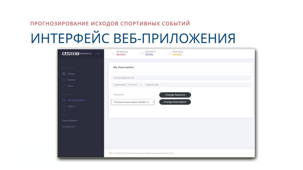Viewport: 303px width, 170px height.
Task: Open Contact Us link
Action: coord(68,127)
